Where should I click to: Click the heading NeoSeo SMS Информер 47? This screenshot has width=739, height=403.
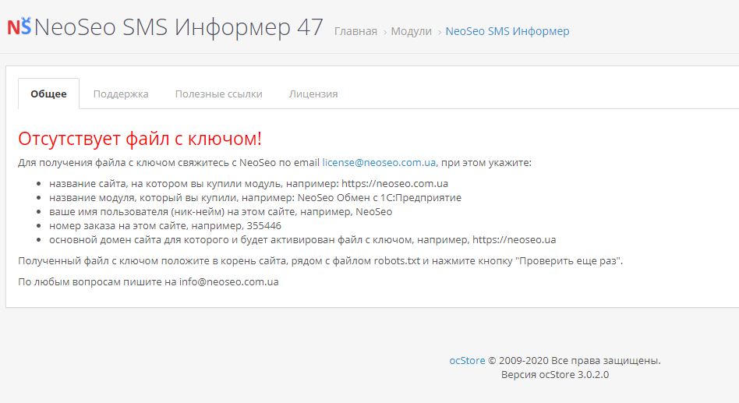179,27
